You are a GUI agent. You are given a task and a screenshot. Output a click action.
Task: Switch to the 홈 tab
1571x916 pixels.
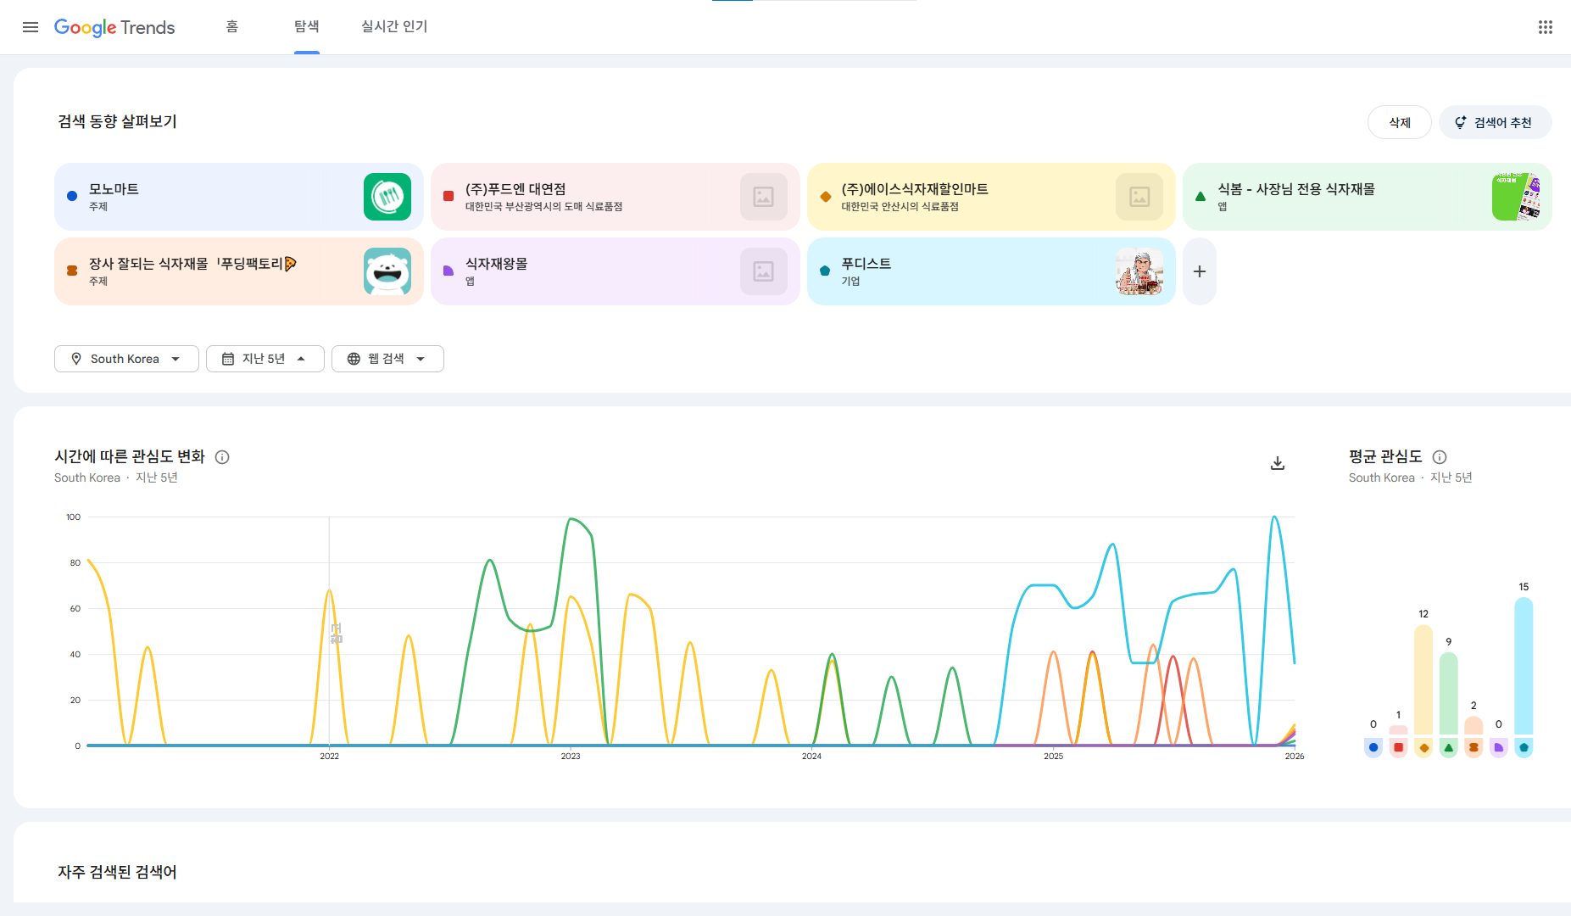[231, 27]
